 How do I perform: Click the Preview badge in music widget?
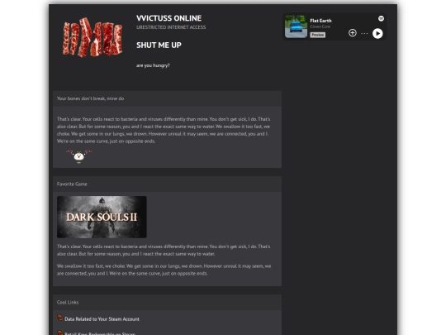[317, 35]
